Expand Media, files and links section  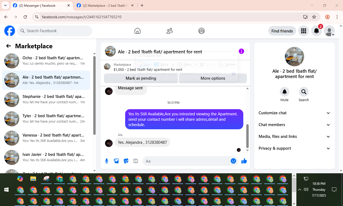click(294, 137)
